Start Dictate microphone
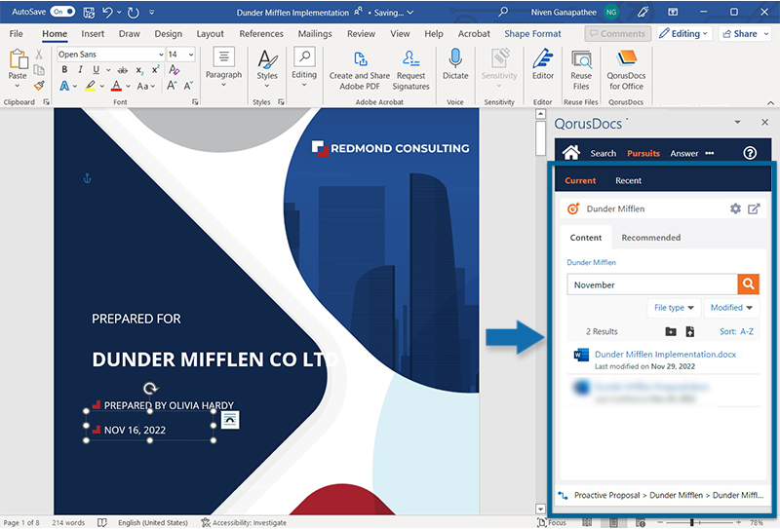This screenshot has height=529, width=780. point(455,64)
